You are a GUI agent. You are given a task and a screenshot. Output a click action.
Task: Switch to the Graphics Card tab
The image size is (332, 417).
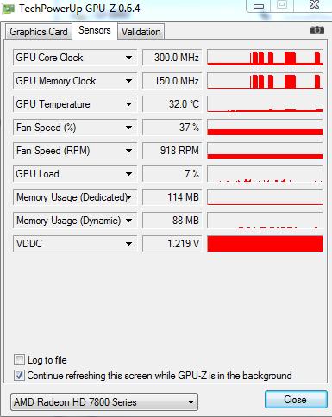tap(39, 32)
